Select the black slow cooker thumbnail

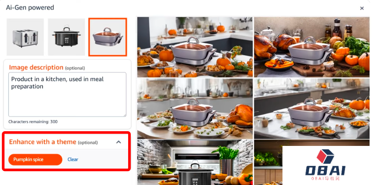(x=66, y=37)
